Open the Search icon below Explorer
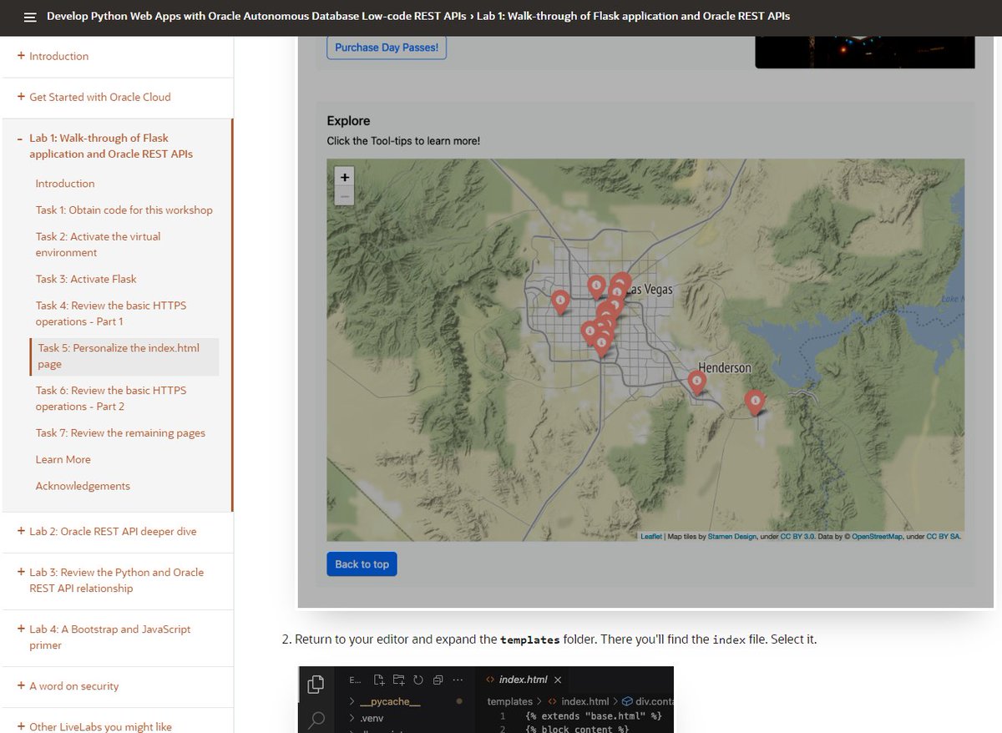Screen dimensions: 1002x733 coord(316,718)
